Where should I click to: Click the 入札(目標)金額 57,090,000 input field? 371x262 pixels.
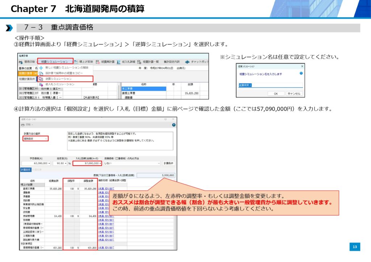[87, 163]
